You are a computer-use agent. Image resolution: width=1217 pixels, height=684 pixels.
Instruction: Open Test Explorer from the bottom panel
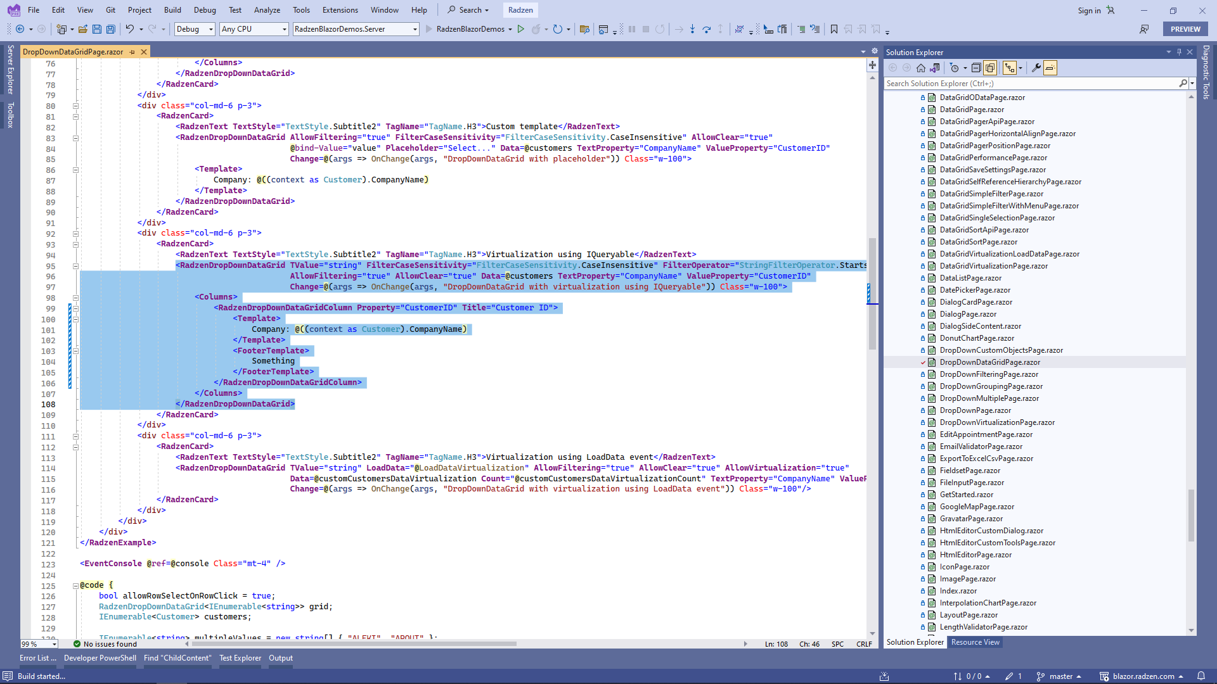click(240, 658)
